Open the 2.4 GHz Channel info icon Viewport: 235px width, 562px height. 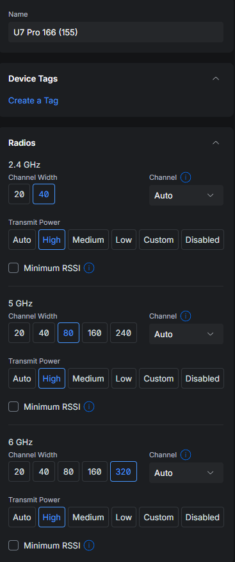185,177
